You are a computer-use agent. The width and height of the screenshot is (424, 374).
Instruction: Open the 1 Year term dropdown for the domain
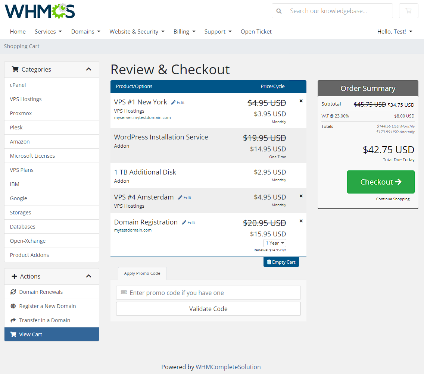click(275, 243)
